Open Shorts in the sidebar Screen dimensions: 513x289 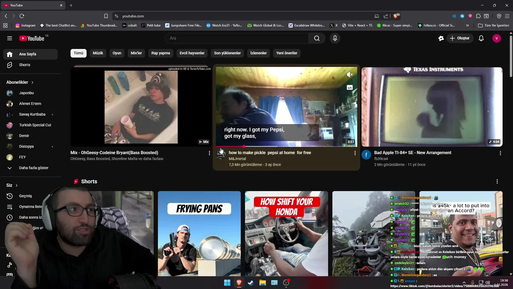[x=30, y=65]
